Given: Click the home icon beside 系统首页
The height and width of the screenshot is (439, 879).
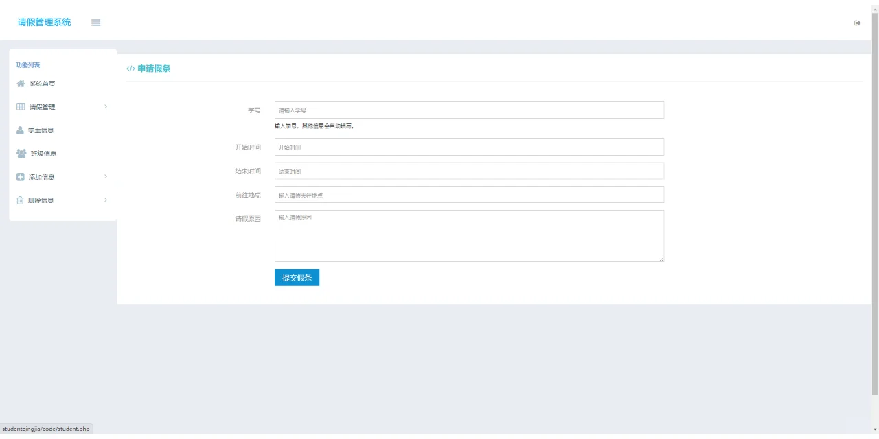Looking at the screenshot, I should pos(21,83).
